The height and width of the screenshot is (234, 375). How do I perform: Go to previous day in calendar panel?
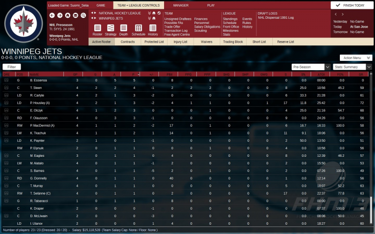click(x=336, y=15)
